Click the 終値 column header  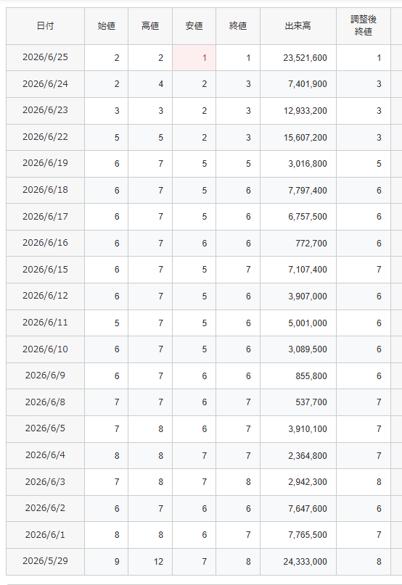pos(238,26)
